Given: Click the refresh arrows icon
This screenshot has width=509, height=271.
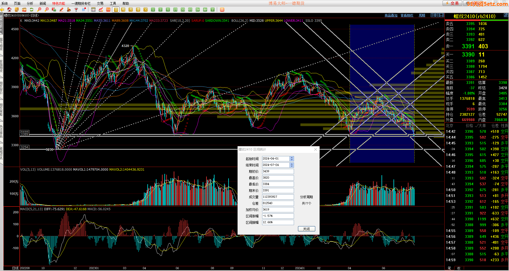Looking at the screenshot, I should pyautogui.click(x=32, y=10).
